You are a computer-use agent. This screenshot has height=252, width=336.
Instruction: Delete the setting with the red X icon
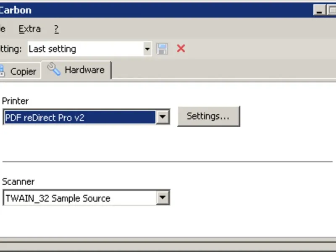tap(181, 49)
